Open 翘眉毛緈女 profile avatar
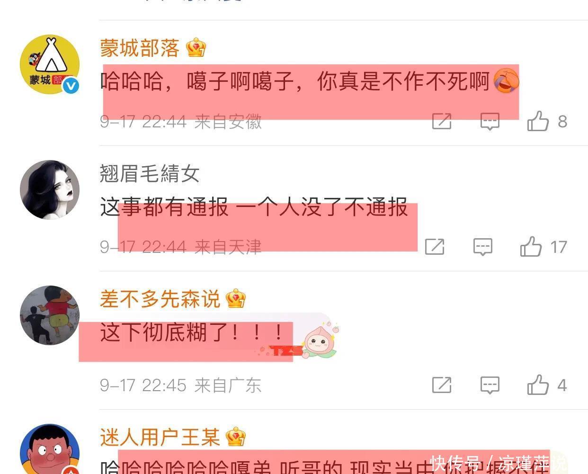The width and height of the screenshot is (588, 474). coord(50,190)
